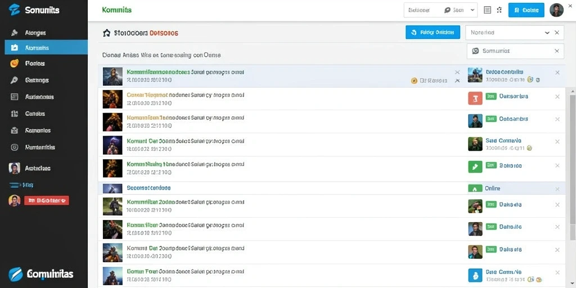Click the red Detsonos breadcrumb link
This screenshot has width=576, height=288.
[x=164, y=33]
